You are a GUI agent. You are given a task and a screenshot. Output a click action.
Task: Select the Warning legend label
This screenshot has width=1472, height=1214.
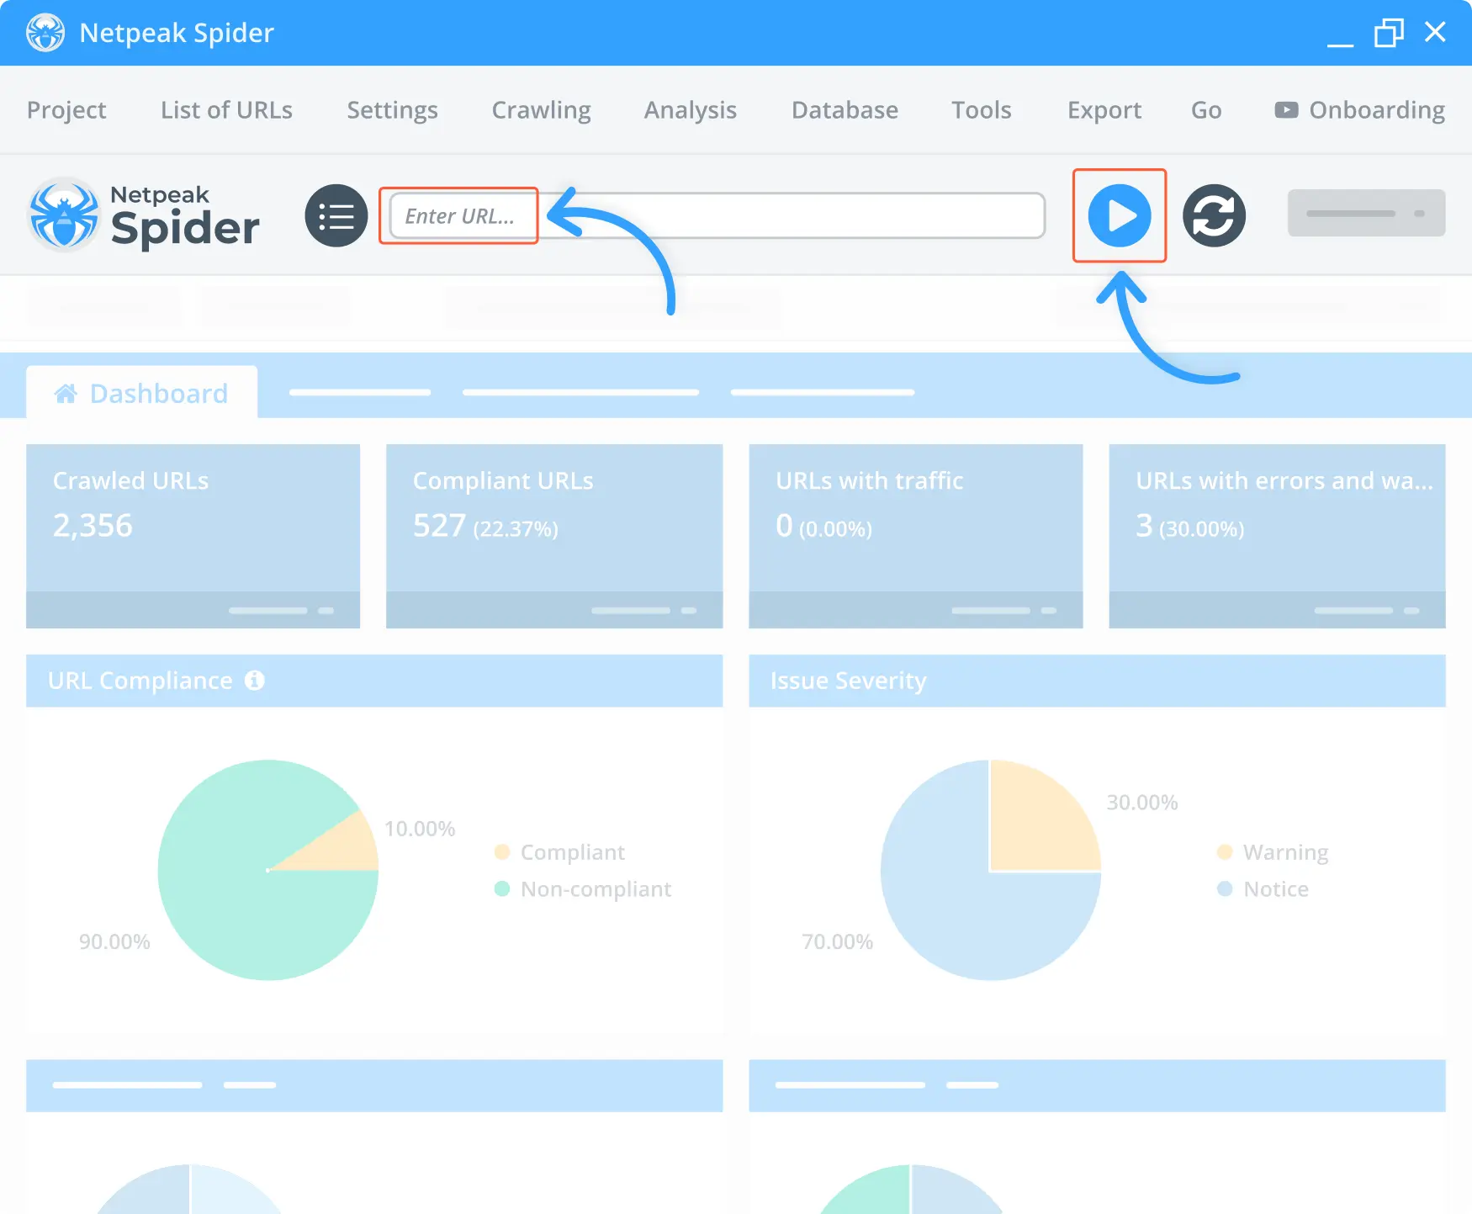1285,852
